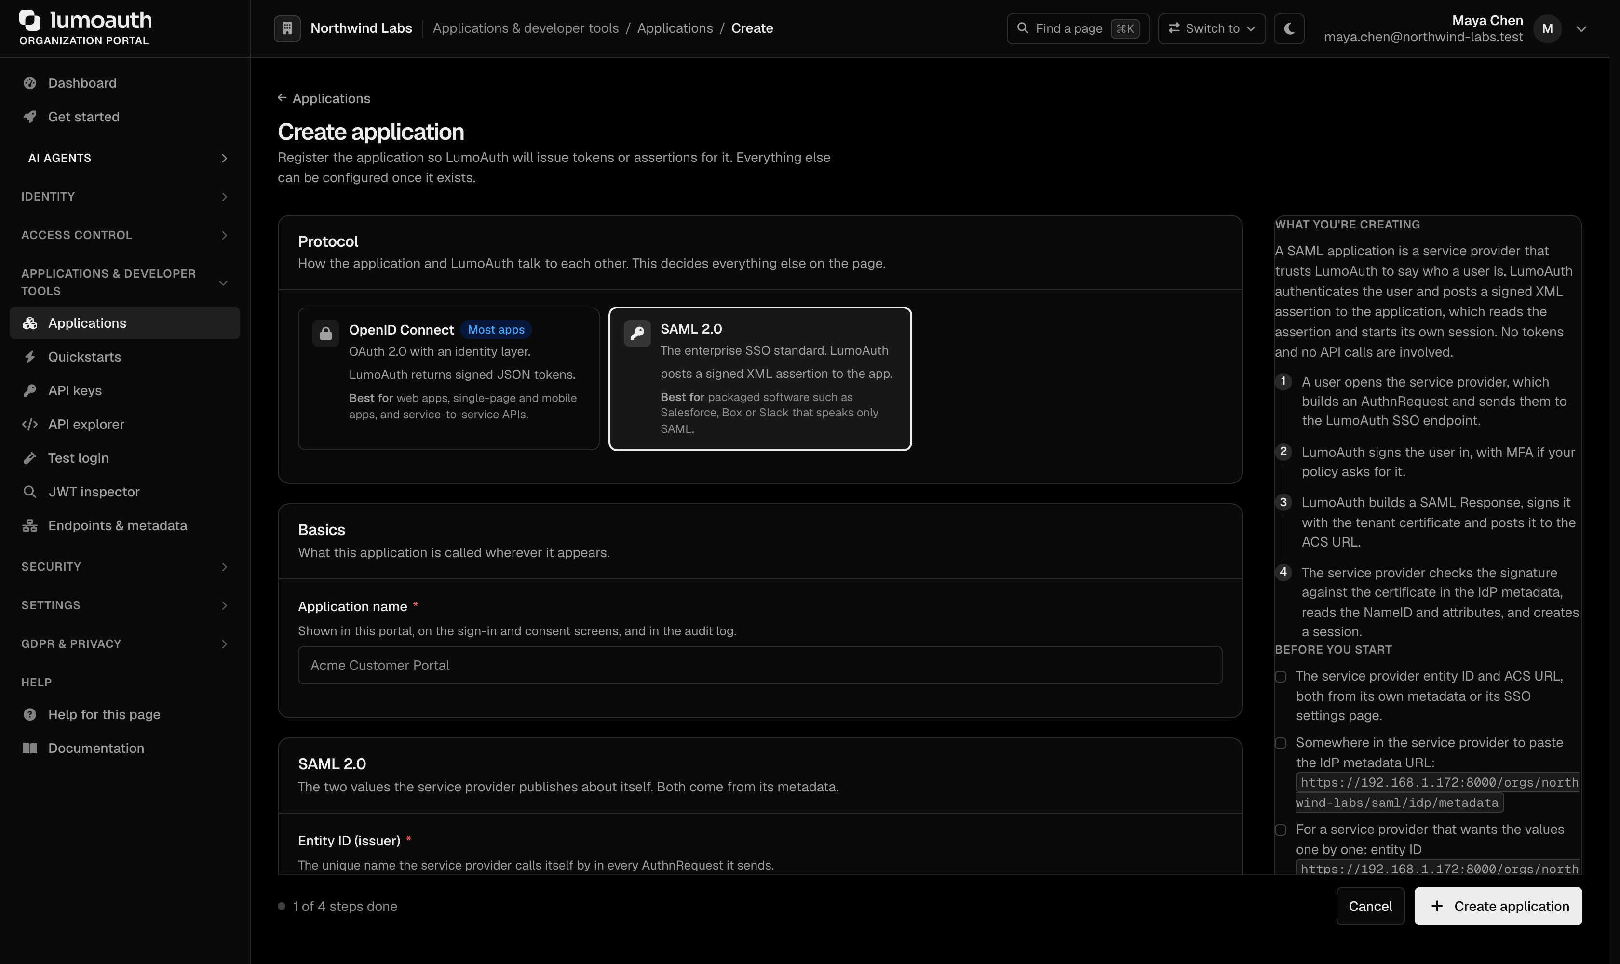Open the Switch to dropdown
The height and width of the screenshot is (964, 1620).
[1211, 28]
